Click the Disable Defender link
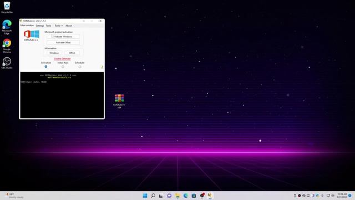The width and height of the screenshot is (355, 200). (x=62, y=59)
